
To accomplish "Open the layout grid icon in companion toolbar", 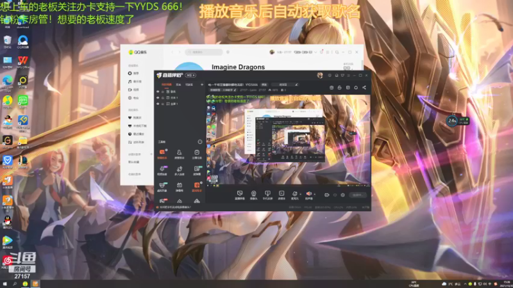I will pos(348,88).
